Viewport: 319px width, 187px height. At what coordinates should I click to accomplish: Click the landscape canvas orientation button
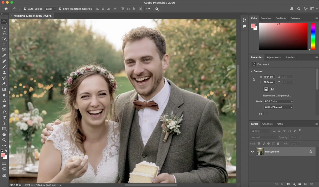click(272, 89)
